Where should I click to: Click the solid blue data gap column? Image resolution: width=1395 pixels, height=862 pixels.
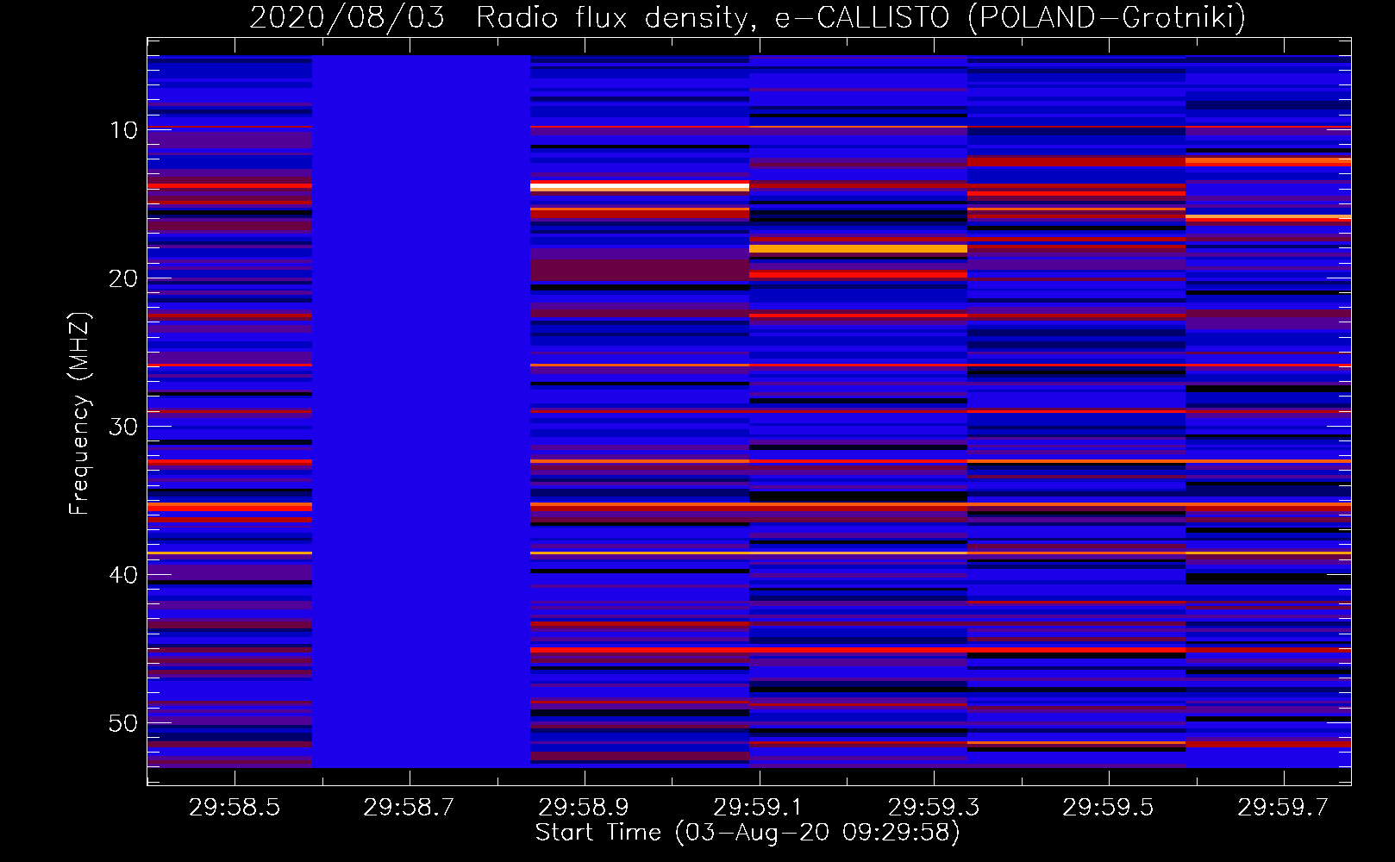click(421, 411)
